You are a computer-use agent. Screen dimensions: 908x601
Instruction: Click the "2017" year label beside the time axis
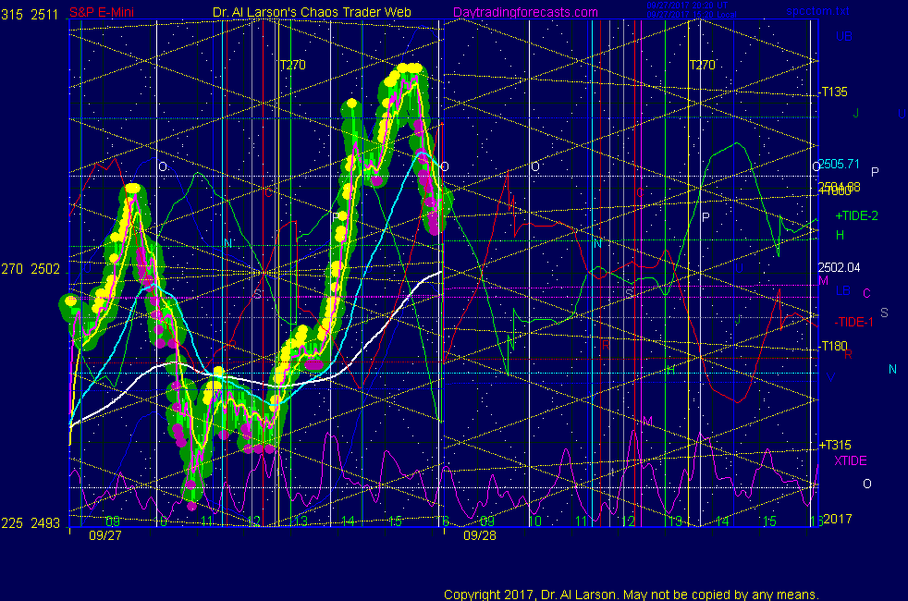[x=838, y=519]
